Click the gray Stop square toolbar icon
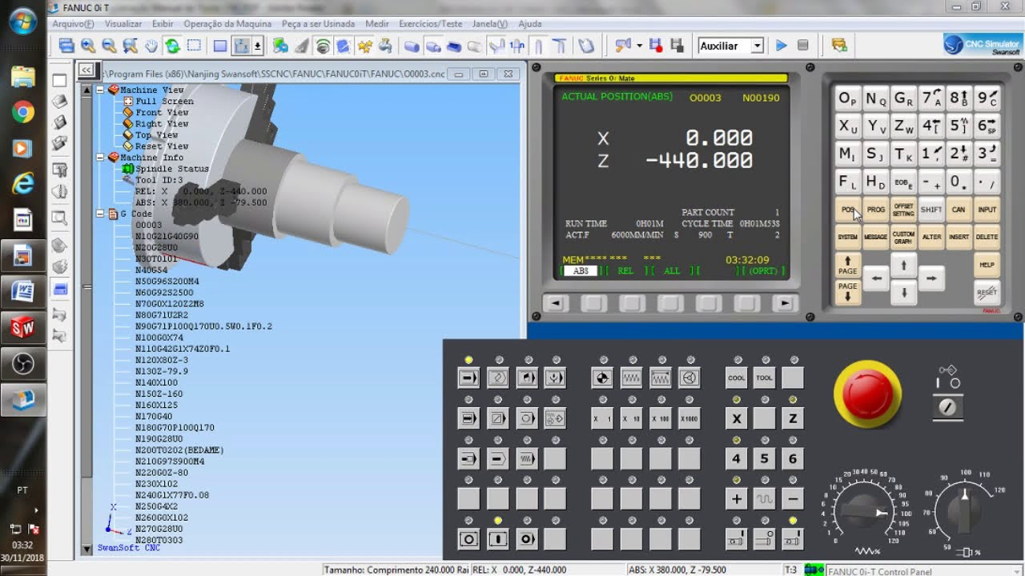The height and width of the screenshot is (576, 1025). [x=803, y=46]
